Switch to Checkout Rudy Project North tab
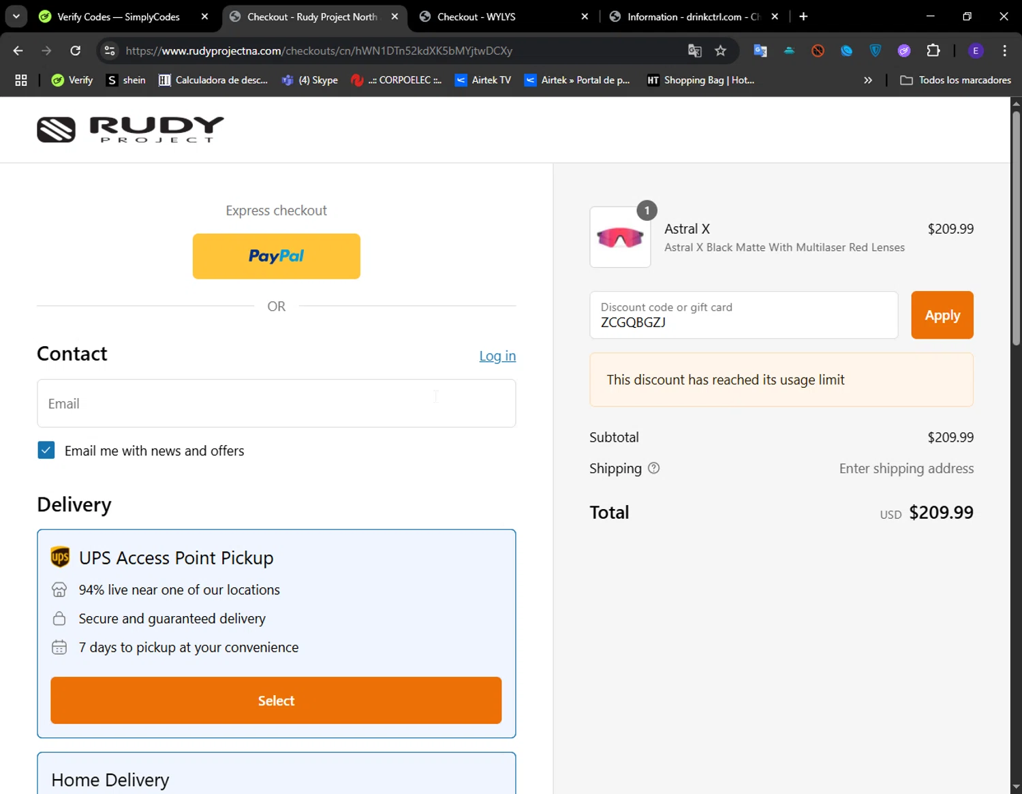The image size is (1022, 794). click(311, 16)
